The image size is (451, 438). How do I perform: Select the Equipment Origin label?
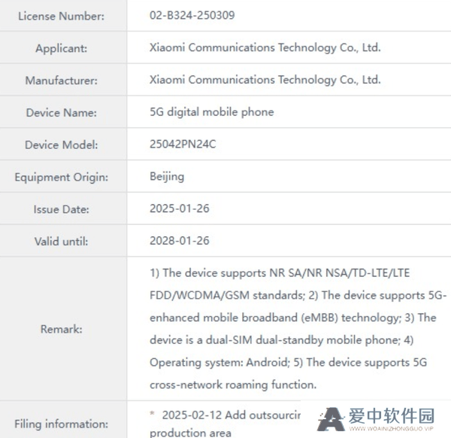(x=62, y=177)
